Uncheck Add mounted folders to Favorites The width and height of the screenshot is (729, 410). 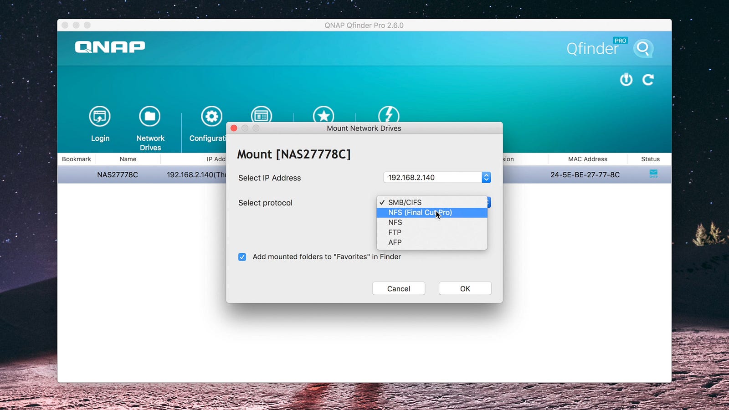click(242, 257)
